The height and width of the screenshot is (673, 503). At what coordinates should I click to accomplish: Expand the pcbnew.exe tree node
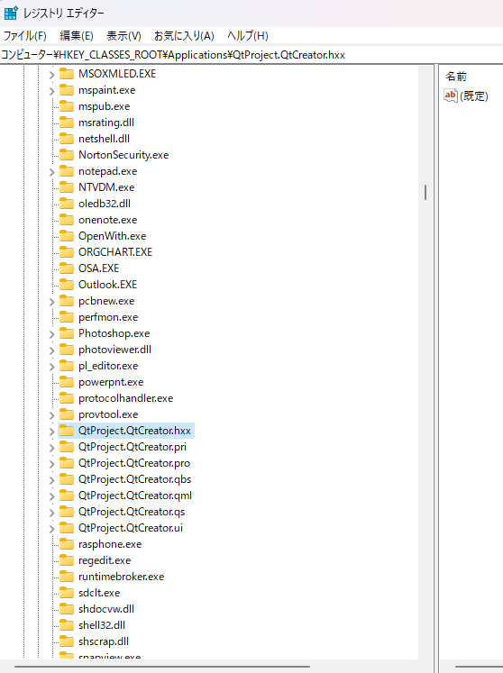[x=51, y=301]
